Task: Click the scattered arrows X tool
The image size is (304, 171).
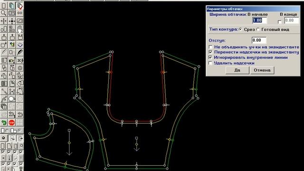Action: point(20,60)
